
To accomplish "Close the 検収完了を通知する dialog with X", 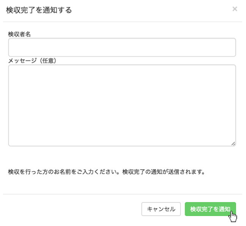I will coord(235,9).
